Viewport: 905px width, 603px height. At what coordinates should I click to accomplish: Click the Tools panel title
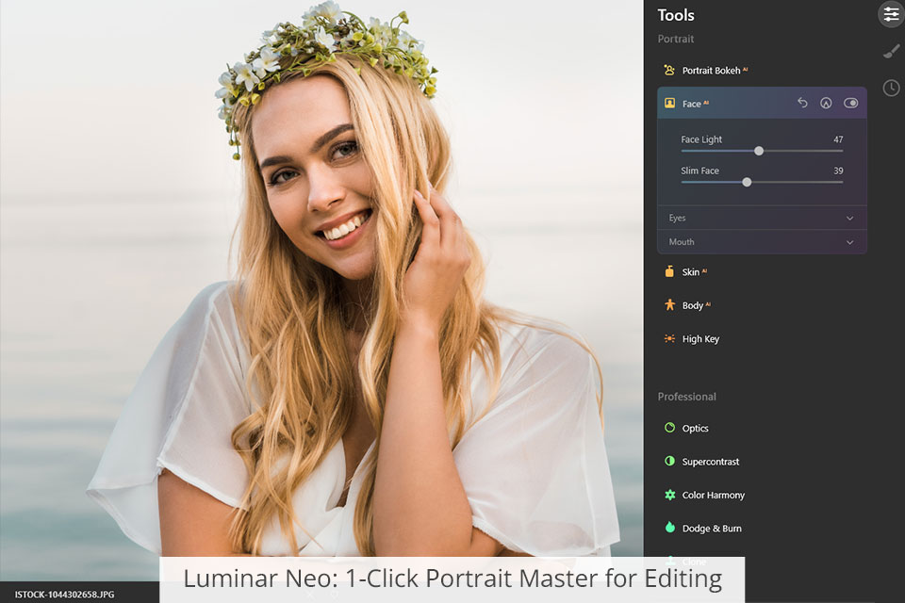click(676, 15)
